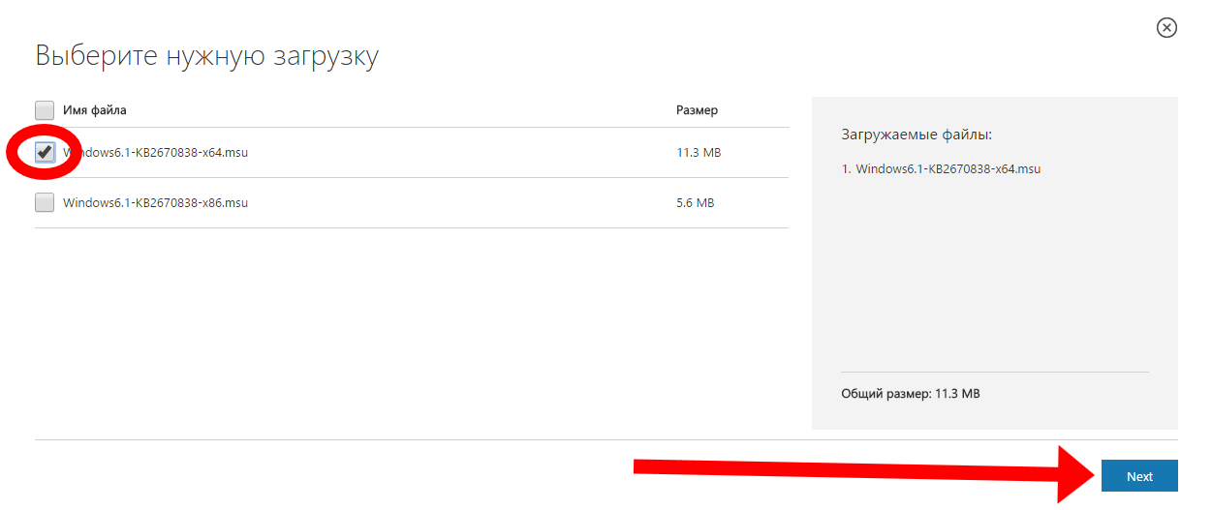This screenshot has width=1212, height=510.
Task: Check the Windows6.1-KB2670838-x86.msu checkbox
Action: click(x=45, y=203)
